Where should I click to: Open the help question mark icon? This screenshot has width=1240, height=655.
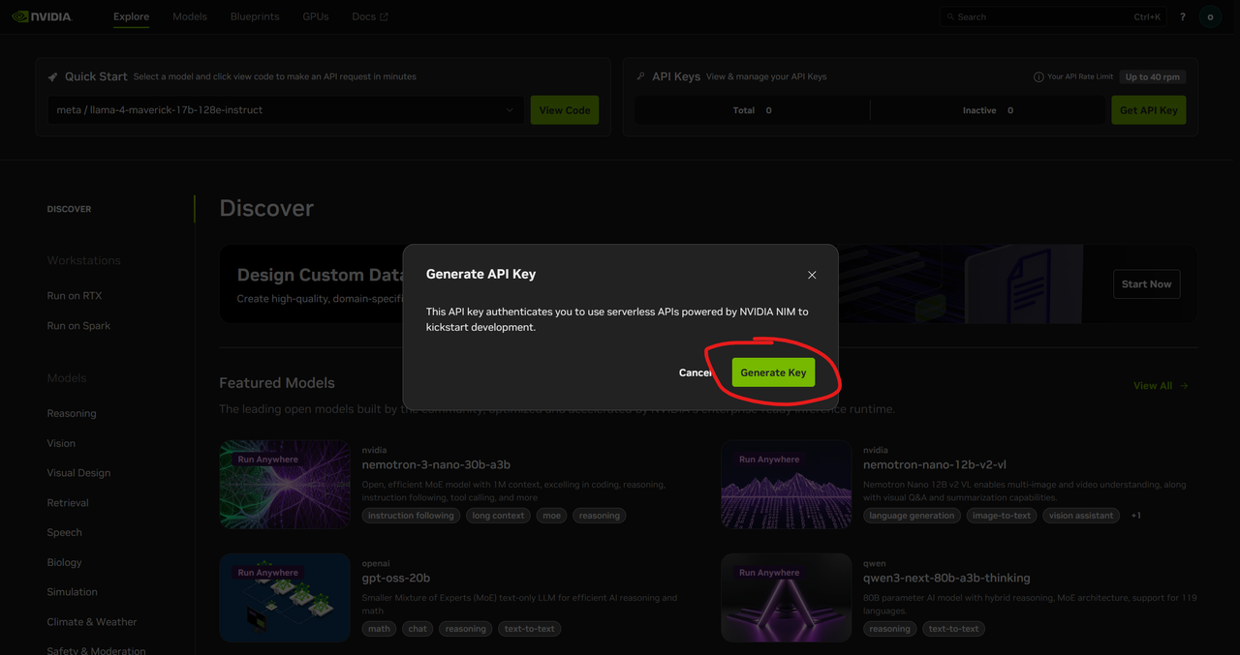(1183, 16)
